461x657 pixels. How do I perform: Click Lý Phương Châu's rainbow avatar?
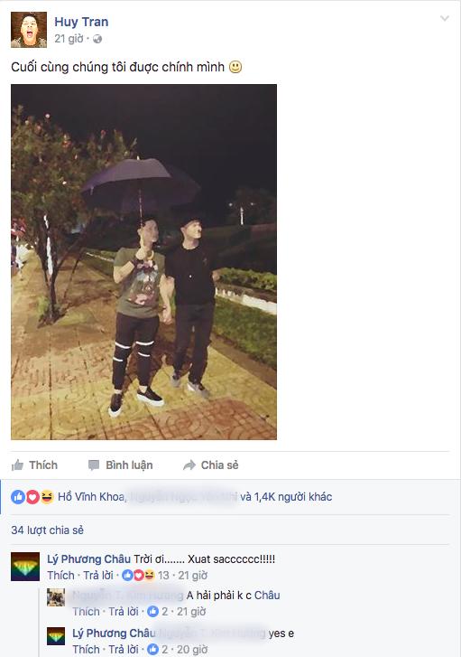(x=25, y=567)
